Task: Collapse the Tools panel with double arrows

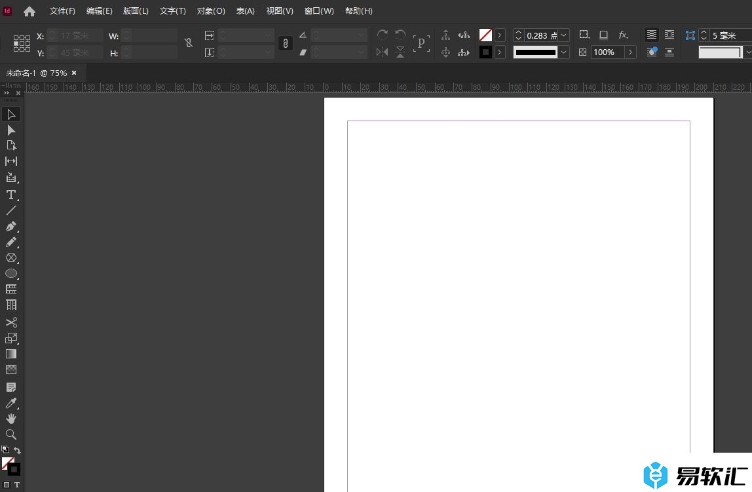Action: pyautogui.click(x=7, y=93)
